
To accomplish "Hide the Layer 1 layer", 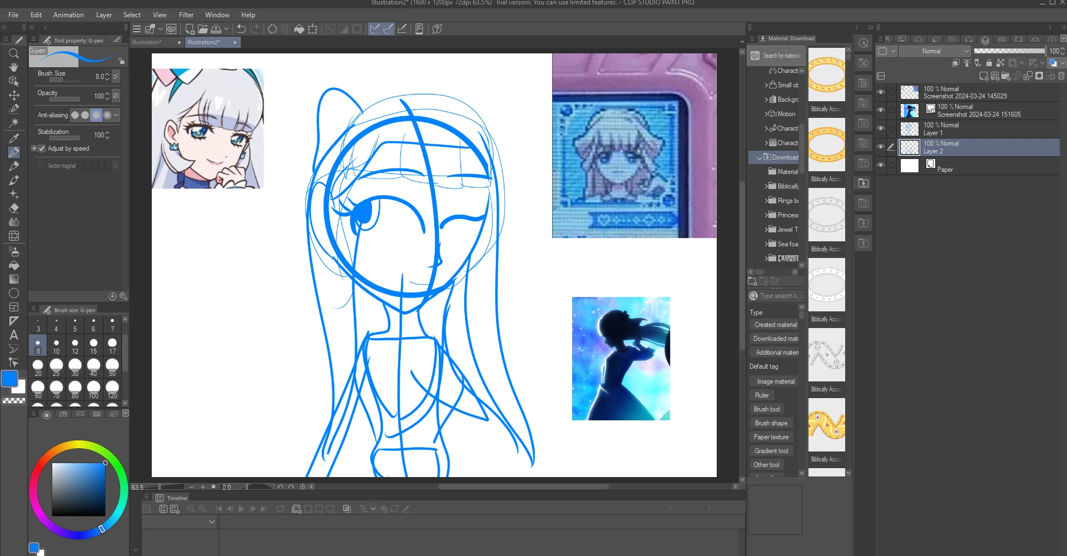I will (x=881, y=128).
